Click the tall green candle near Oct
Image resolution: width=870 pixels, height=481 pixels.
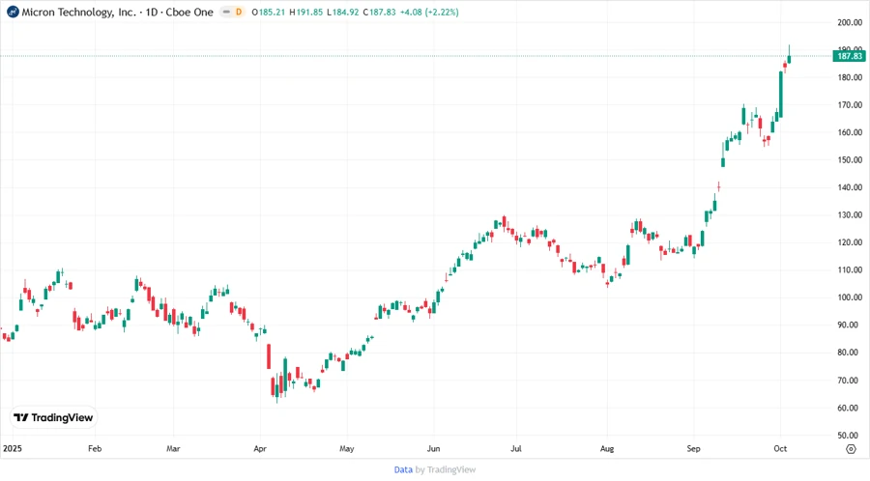point(781,94)
